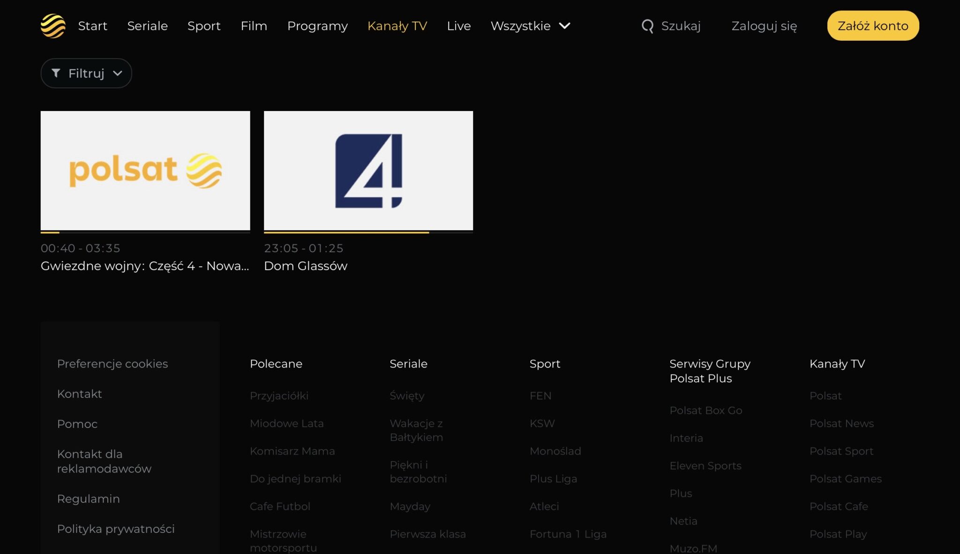Open the Przyjaciółki footer link
Screen dimensions: 960x554
point(279,396)
